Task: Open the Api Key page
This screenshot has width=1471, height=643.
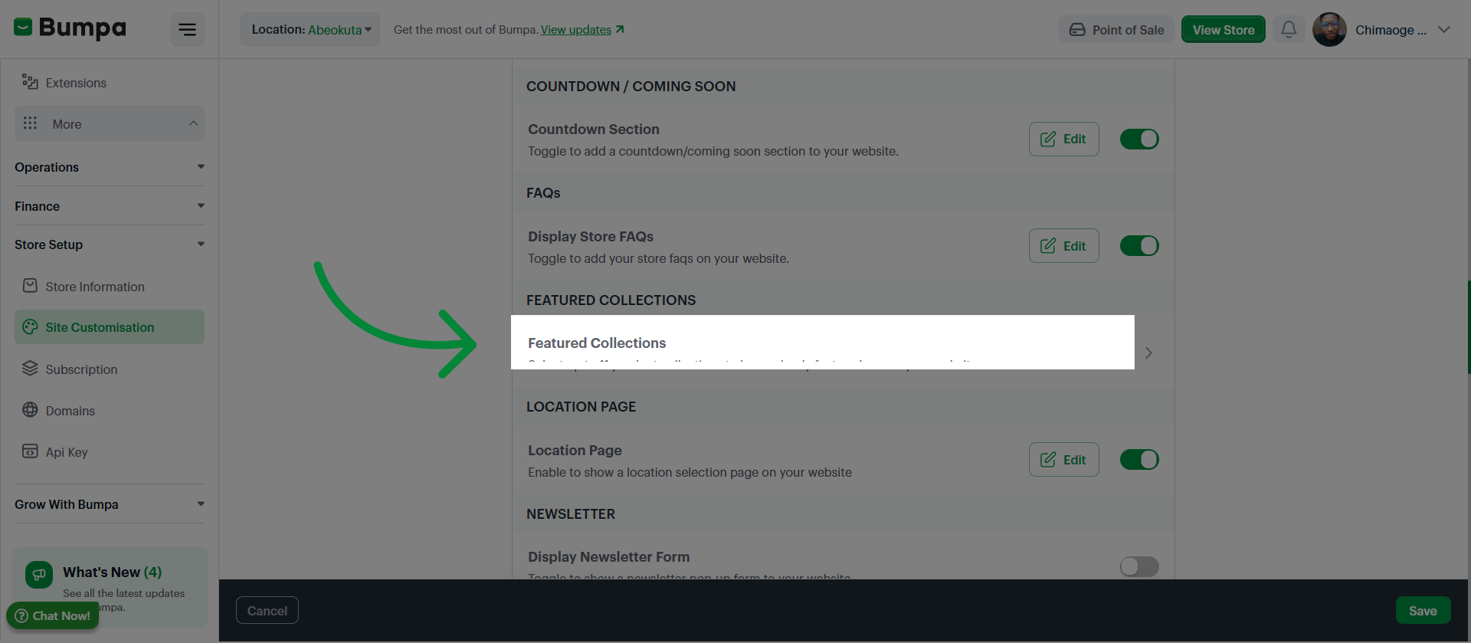Action: coord(110,452)
